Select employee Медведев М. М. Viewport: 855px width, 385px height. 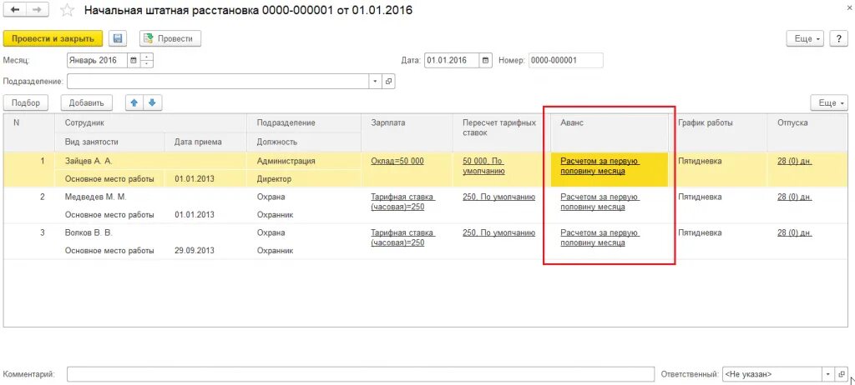click(95, 197)
